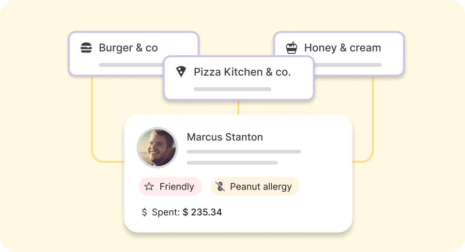Click the Marcus Stanton name
Viewport: 465px width, 252px height.
(x=225, y=137)
